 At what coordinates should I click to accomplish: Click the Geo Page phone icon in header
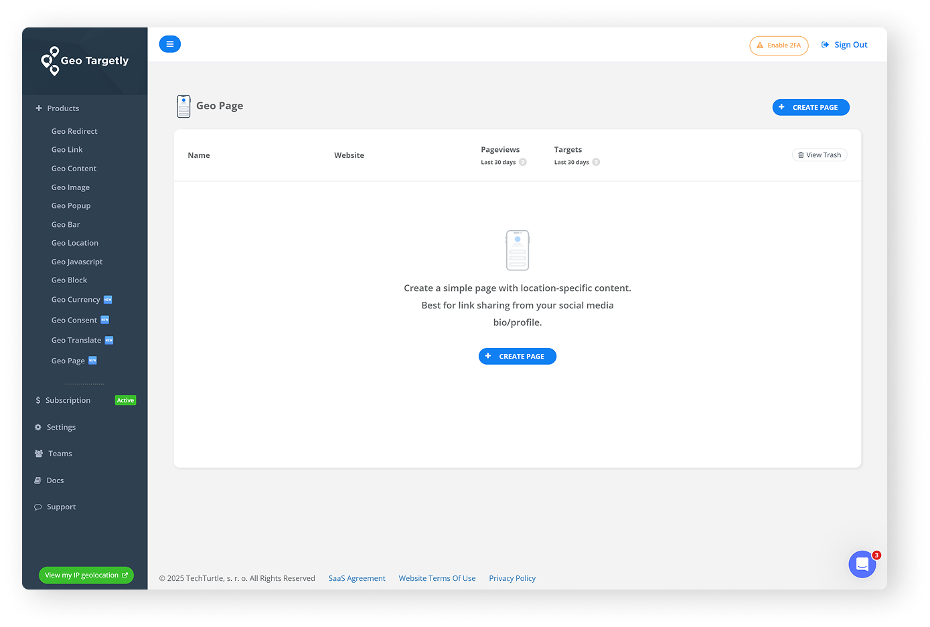click(x=183, y=106)
